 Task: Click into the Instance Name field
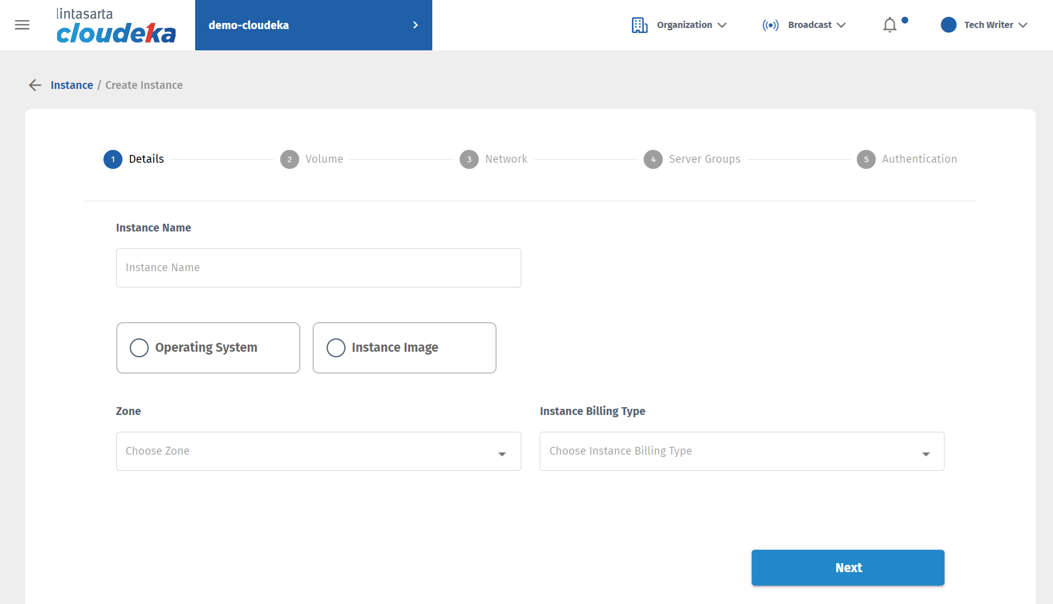point(318,268)
